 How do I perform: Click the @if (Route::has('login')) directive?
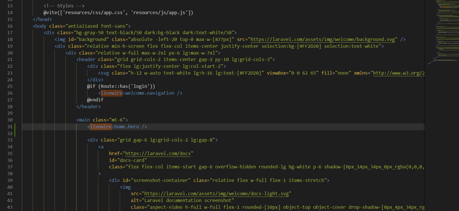coord(121,86)
